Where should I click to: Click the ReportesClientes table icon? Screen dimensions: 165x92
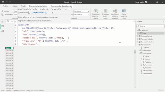(x=139, y=36)
